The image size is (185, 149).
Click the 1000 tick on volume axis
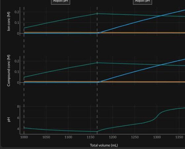coord(24,137)
